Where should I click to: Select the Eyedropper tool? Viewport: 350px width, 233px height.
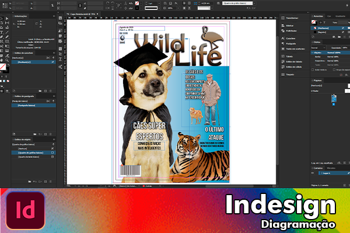(x=7, y=55)
